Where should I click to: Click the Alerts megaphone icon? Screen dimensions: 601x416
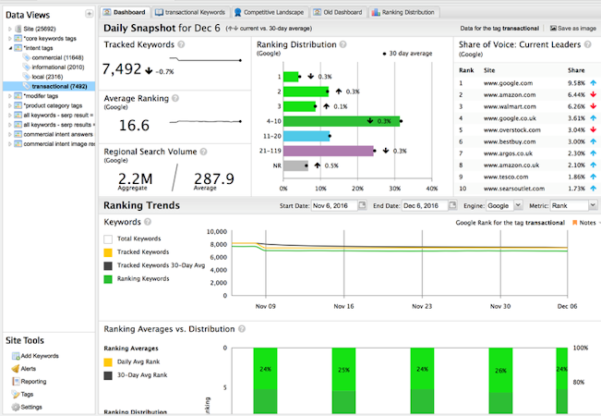(16, 369)
